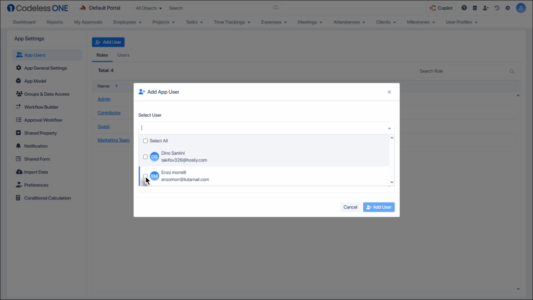Screen dimensions: 533x300
Task: Click the Default Portal icon
Action: click(x=83, y=8)
